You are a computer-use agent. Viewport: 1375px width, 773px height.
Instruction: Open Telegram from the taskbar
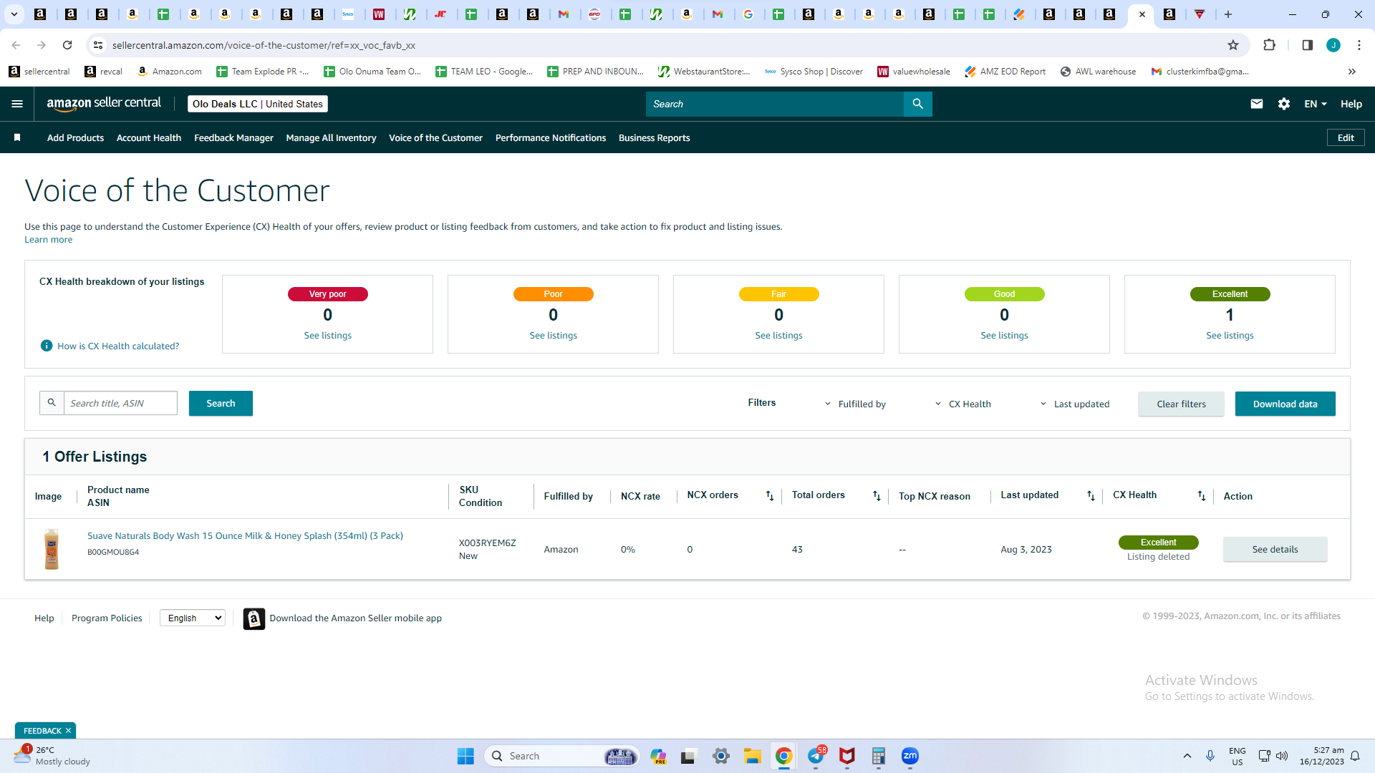(816, 756)
